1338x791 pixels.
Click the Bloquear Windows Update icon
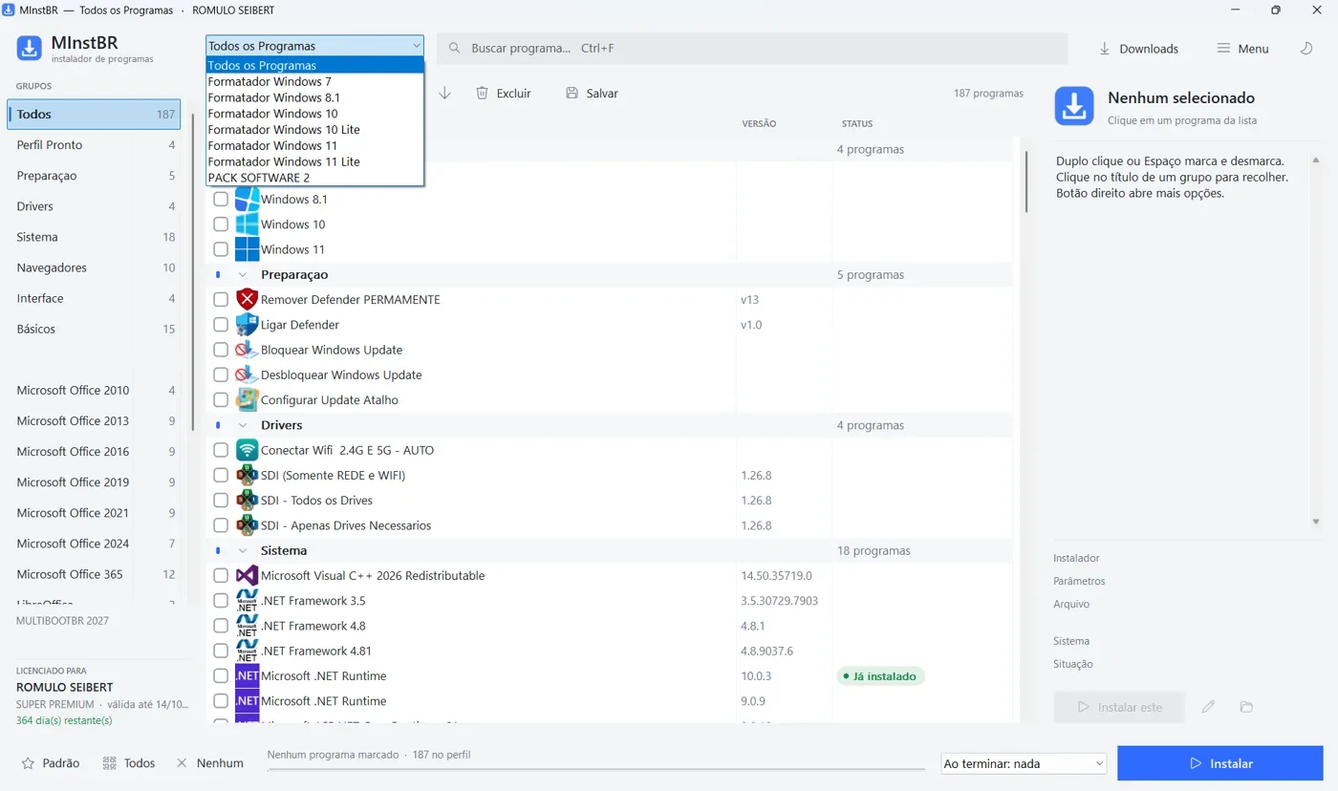pos(247,350)
